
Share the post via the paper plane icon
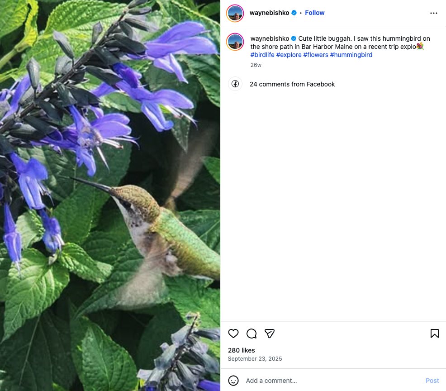pos(270,334)
